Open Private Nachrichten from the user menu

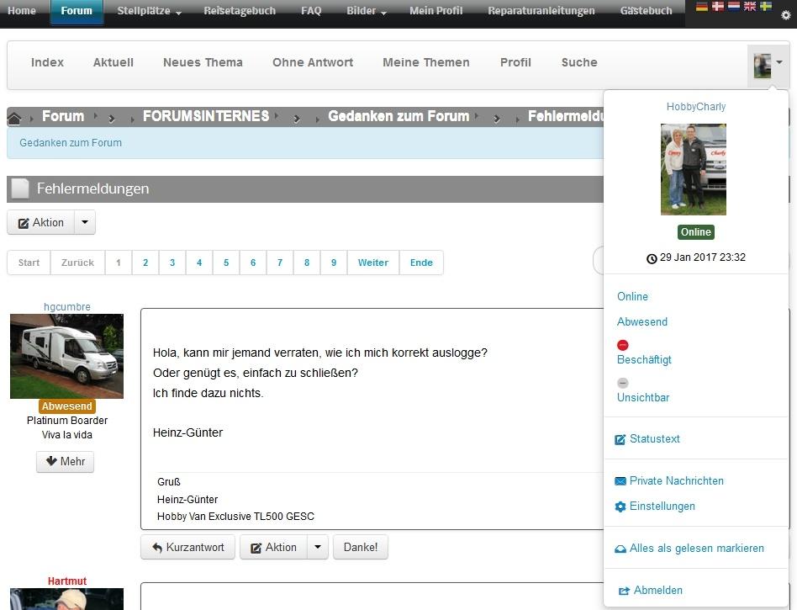pos(676,480)
